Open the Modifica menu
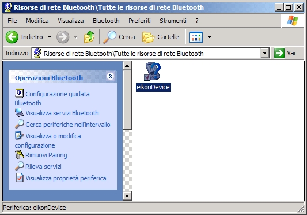Image resolution: width=307 pixels, height=215 pixels. pos(37,21)
